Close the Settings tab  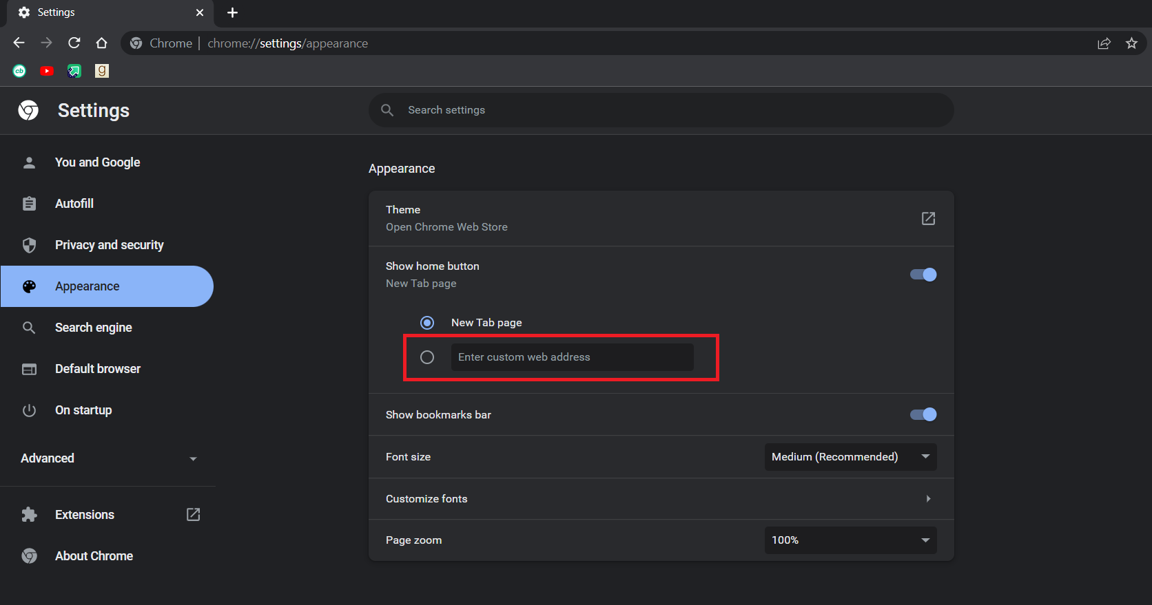point(200,12)
